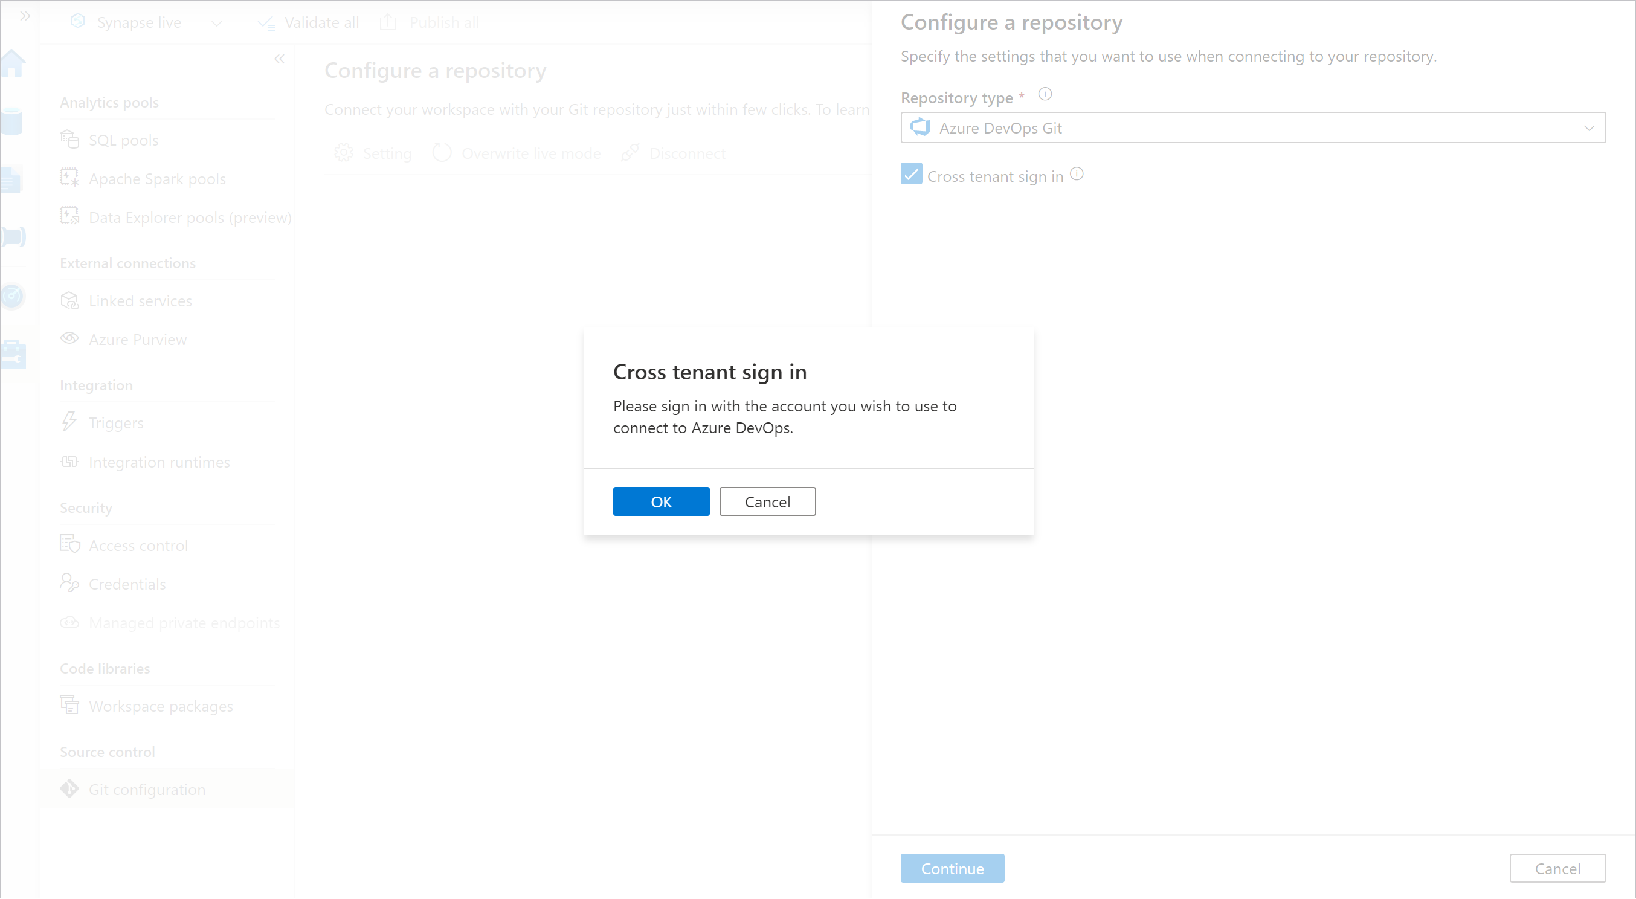Screen dimensions: 1636x899
Task: Click the Triggers icon
Action: (71, 420)
